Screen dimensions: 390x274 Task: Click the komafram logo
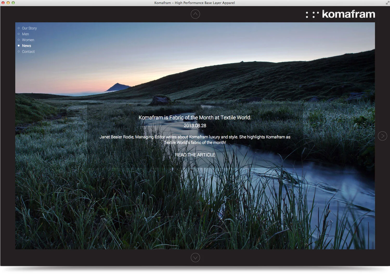[x=340, y=14]
